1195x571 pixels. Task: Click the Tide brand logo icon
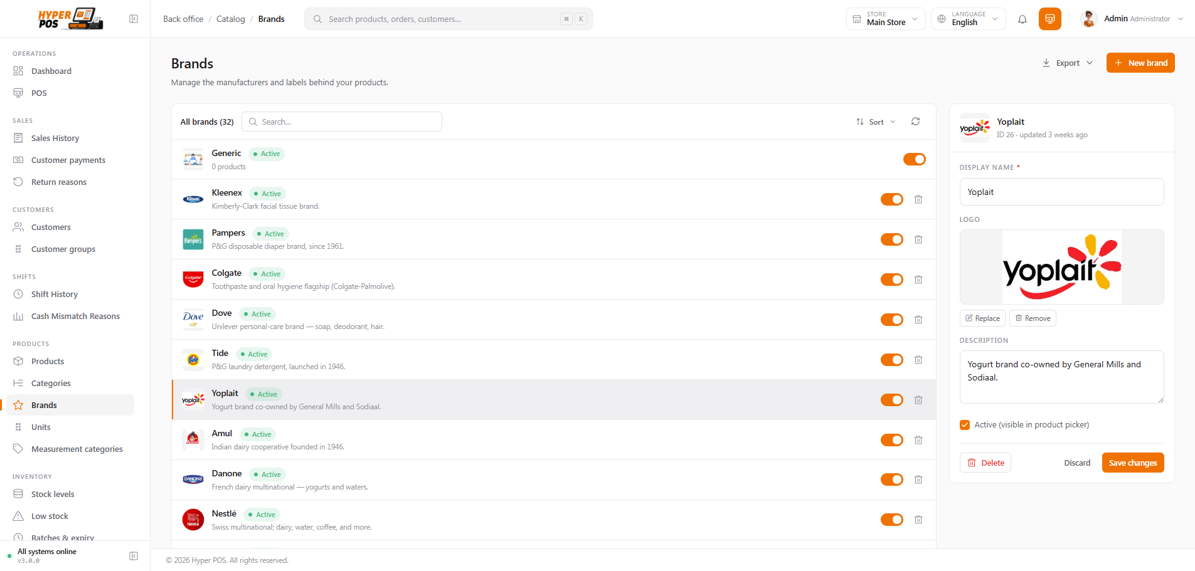pos(193,360)
